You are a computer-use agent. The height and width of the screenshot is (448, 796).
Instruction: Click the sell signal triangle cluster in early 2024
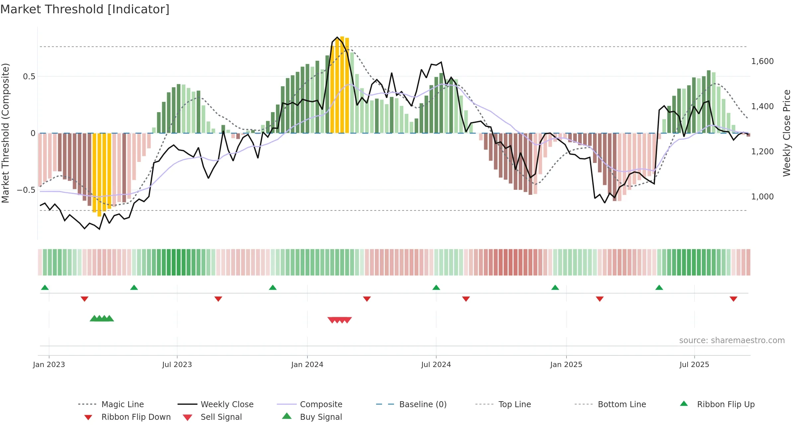(340, 320)
